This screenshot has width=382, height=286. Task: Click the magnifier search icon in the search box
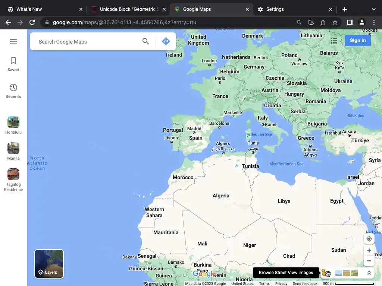coord(146,41)
